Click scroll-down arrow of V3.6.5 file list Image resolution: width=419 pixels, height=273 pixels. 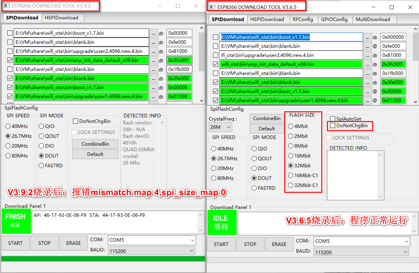tap(416, 102)
